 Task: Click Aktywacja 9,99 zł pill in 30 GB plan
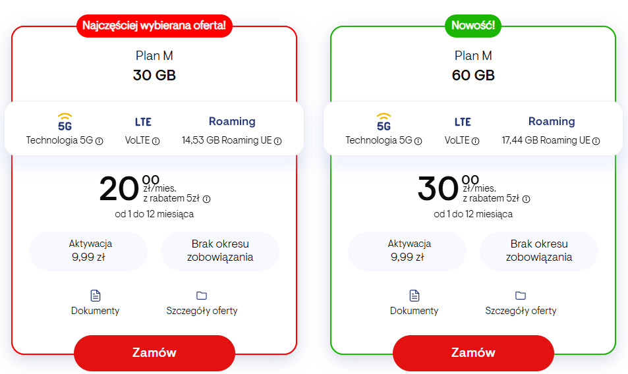pyautogui.click(x=88, y=251)
